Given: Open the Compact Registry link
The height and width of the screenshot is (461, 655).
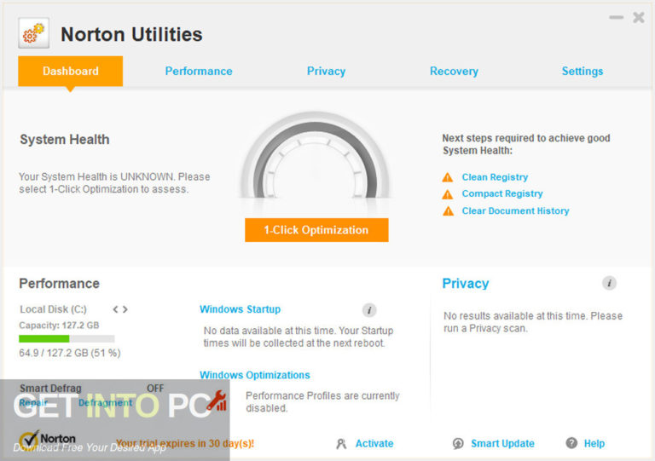Looking at the screenshot, I should click(x=502, y=194).
